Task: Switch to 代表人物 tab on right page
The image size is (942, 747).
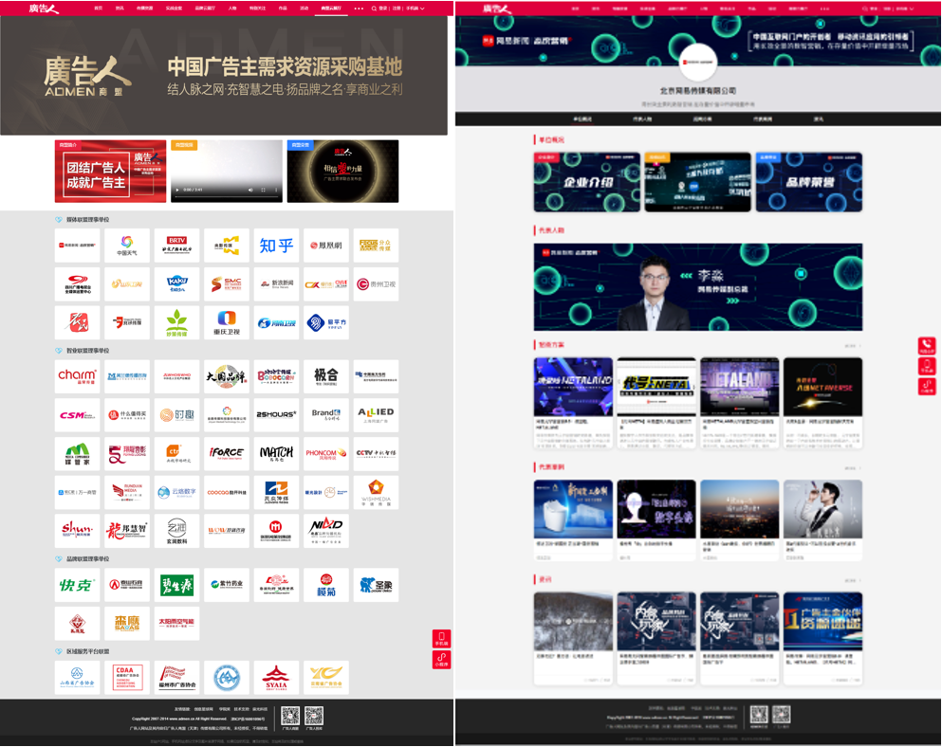Action: (642, 118)
